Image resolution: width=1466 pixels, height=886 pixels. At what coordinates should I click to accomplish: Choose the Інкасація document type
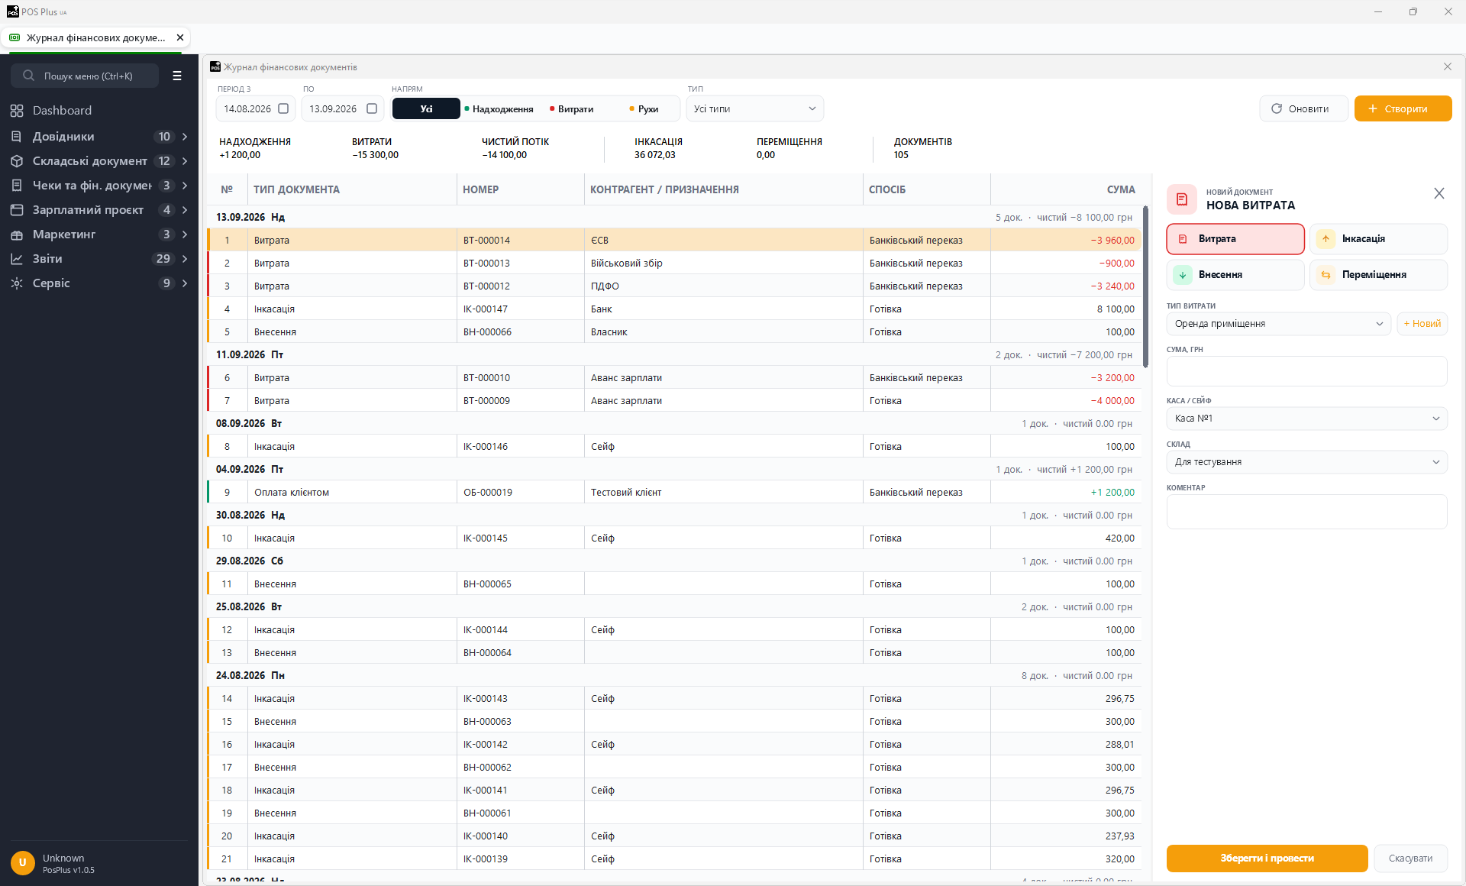coord(1379,239)
